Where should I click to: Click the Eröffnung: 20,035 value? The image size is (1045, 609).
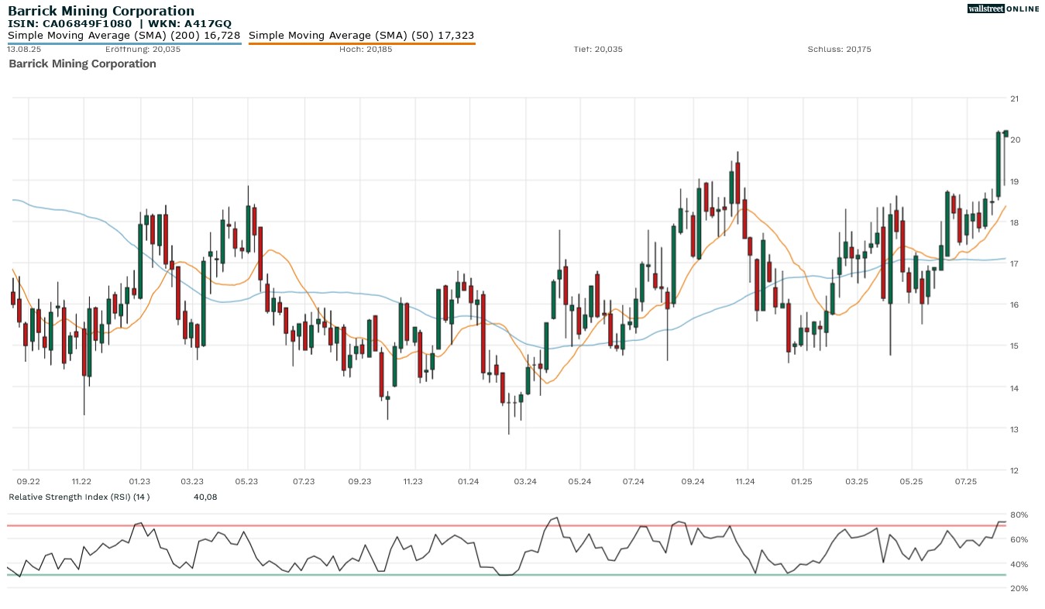click(143, 50)
